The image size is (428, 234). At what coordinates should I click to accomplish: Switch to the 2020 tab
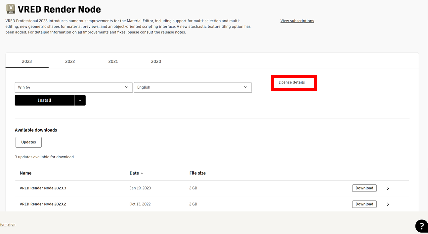point(156,61)
